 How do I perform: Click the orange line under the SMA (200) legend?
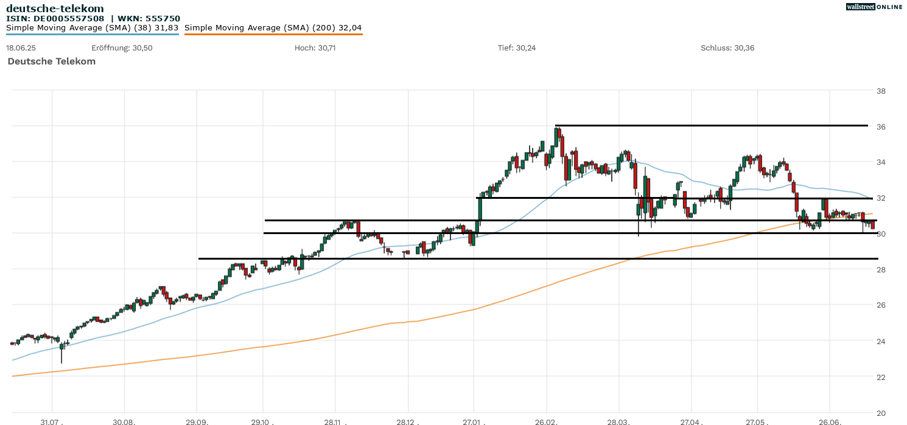click(273, 35)
